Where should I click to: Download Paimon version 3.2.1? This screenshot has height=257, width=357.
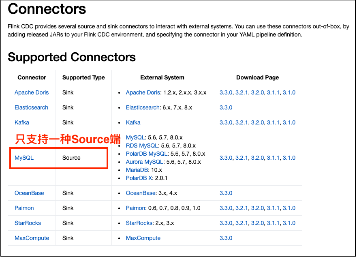coord(242,208)
